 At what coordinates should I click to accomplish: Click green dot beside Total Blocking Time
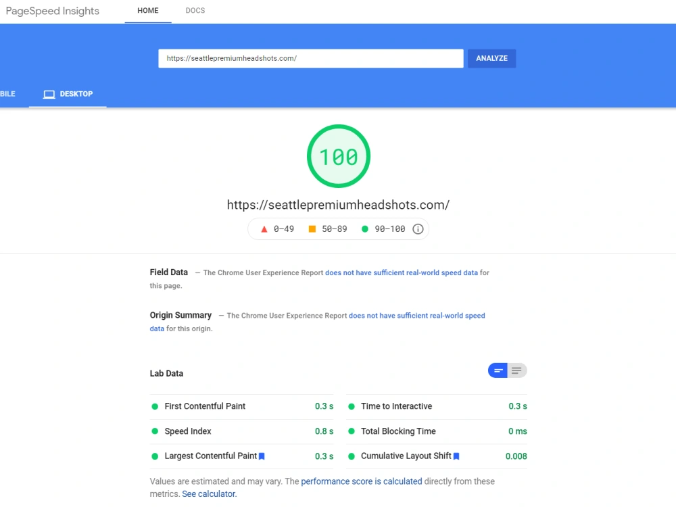(352, 431)
